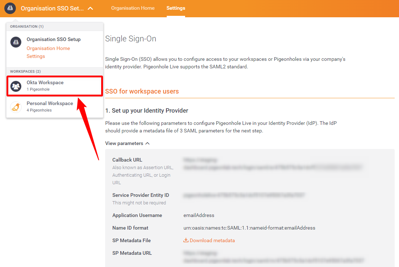Click the Download metadata link
Image resolution: width=399 pixels, height=267 pixels.
click(x=212, y=240)
